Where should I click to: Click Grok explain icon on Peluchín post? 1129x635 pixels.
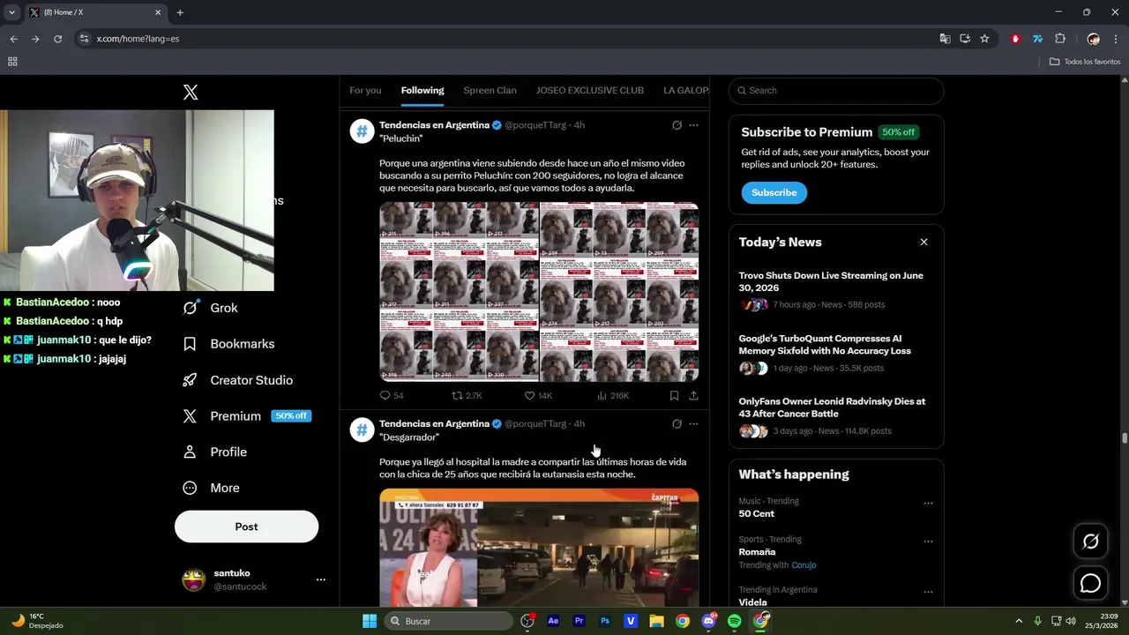pyautogui.click(x=677, y=125)
